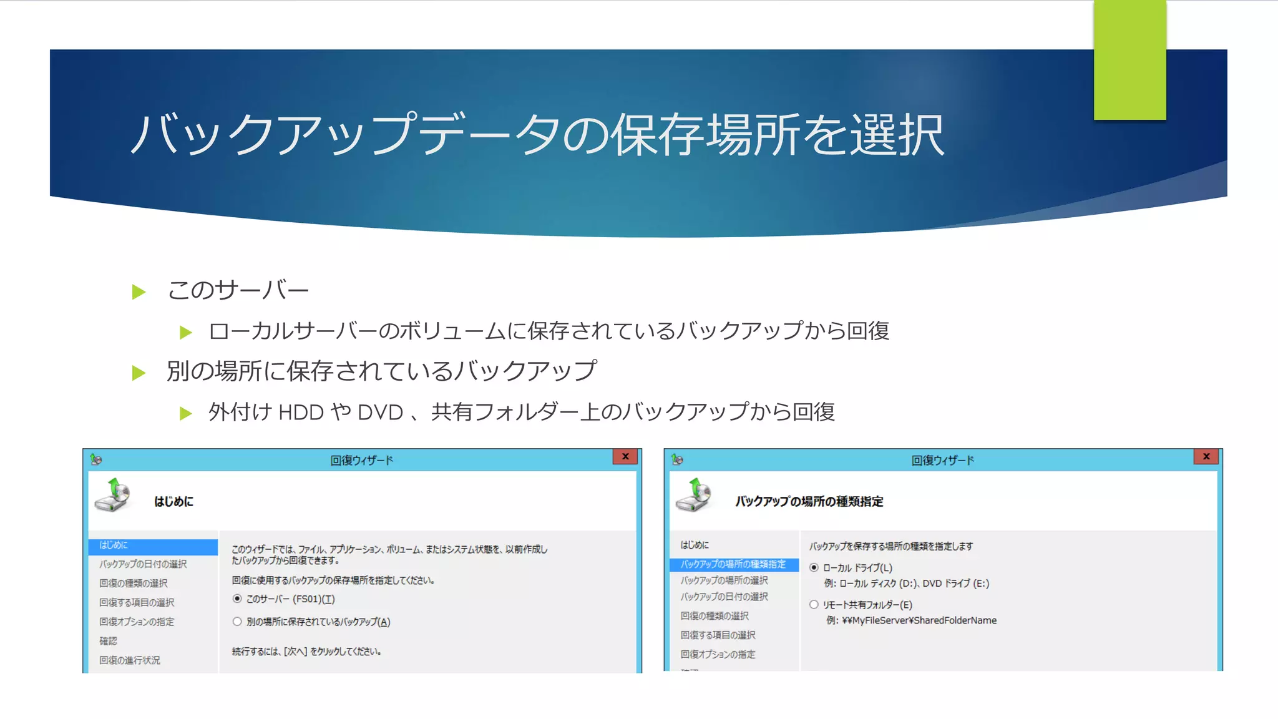Select バックアップの場所の選択 step in right wizard
This screenshot has height=719, width=1278.
724,580
